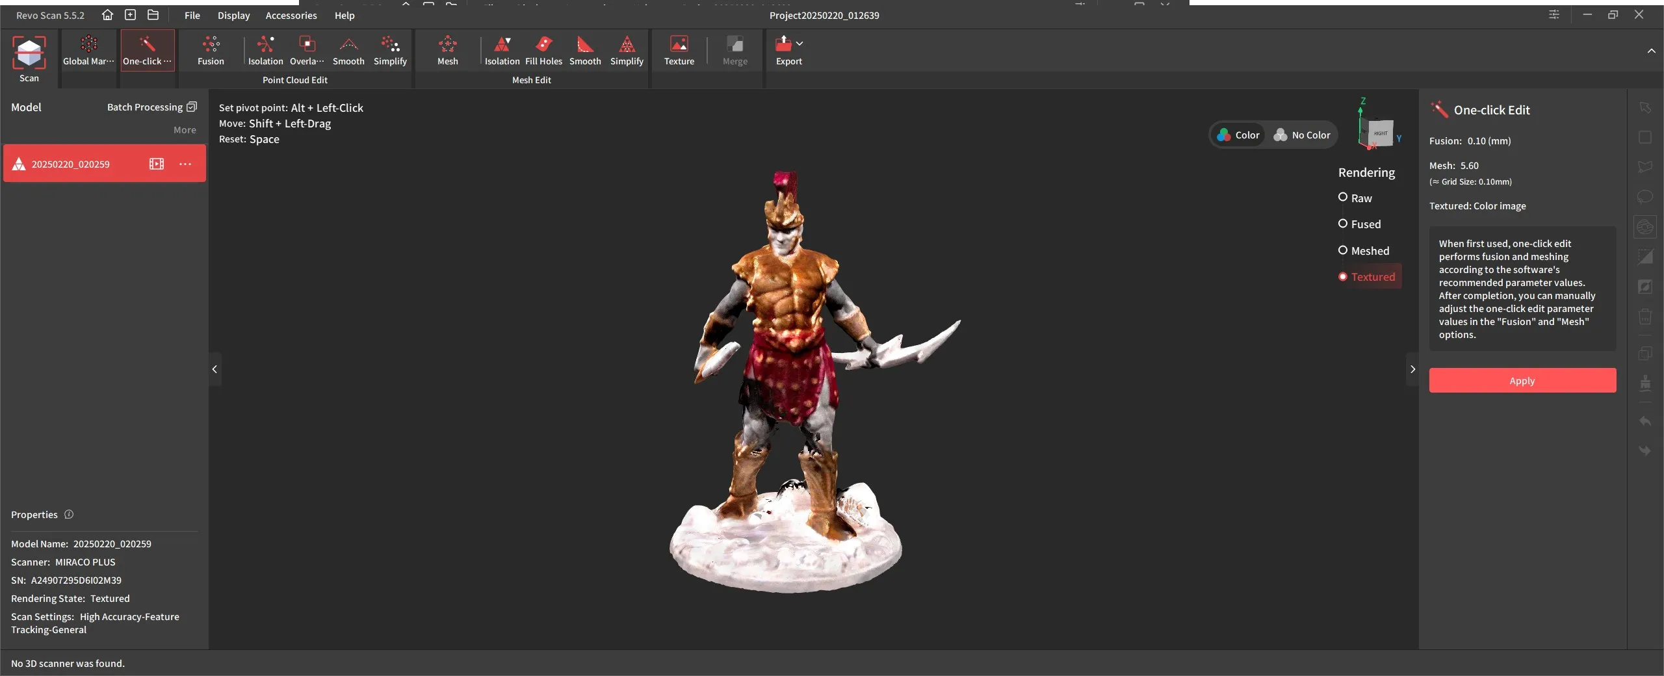Apply Point Cloud Edit Smooth

[348, 51]
